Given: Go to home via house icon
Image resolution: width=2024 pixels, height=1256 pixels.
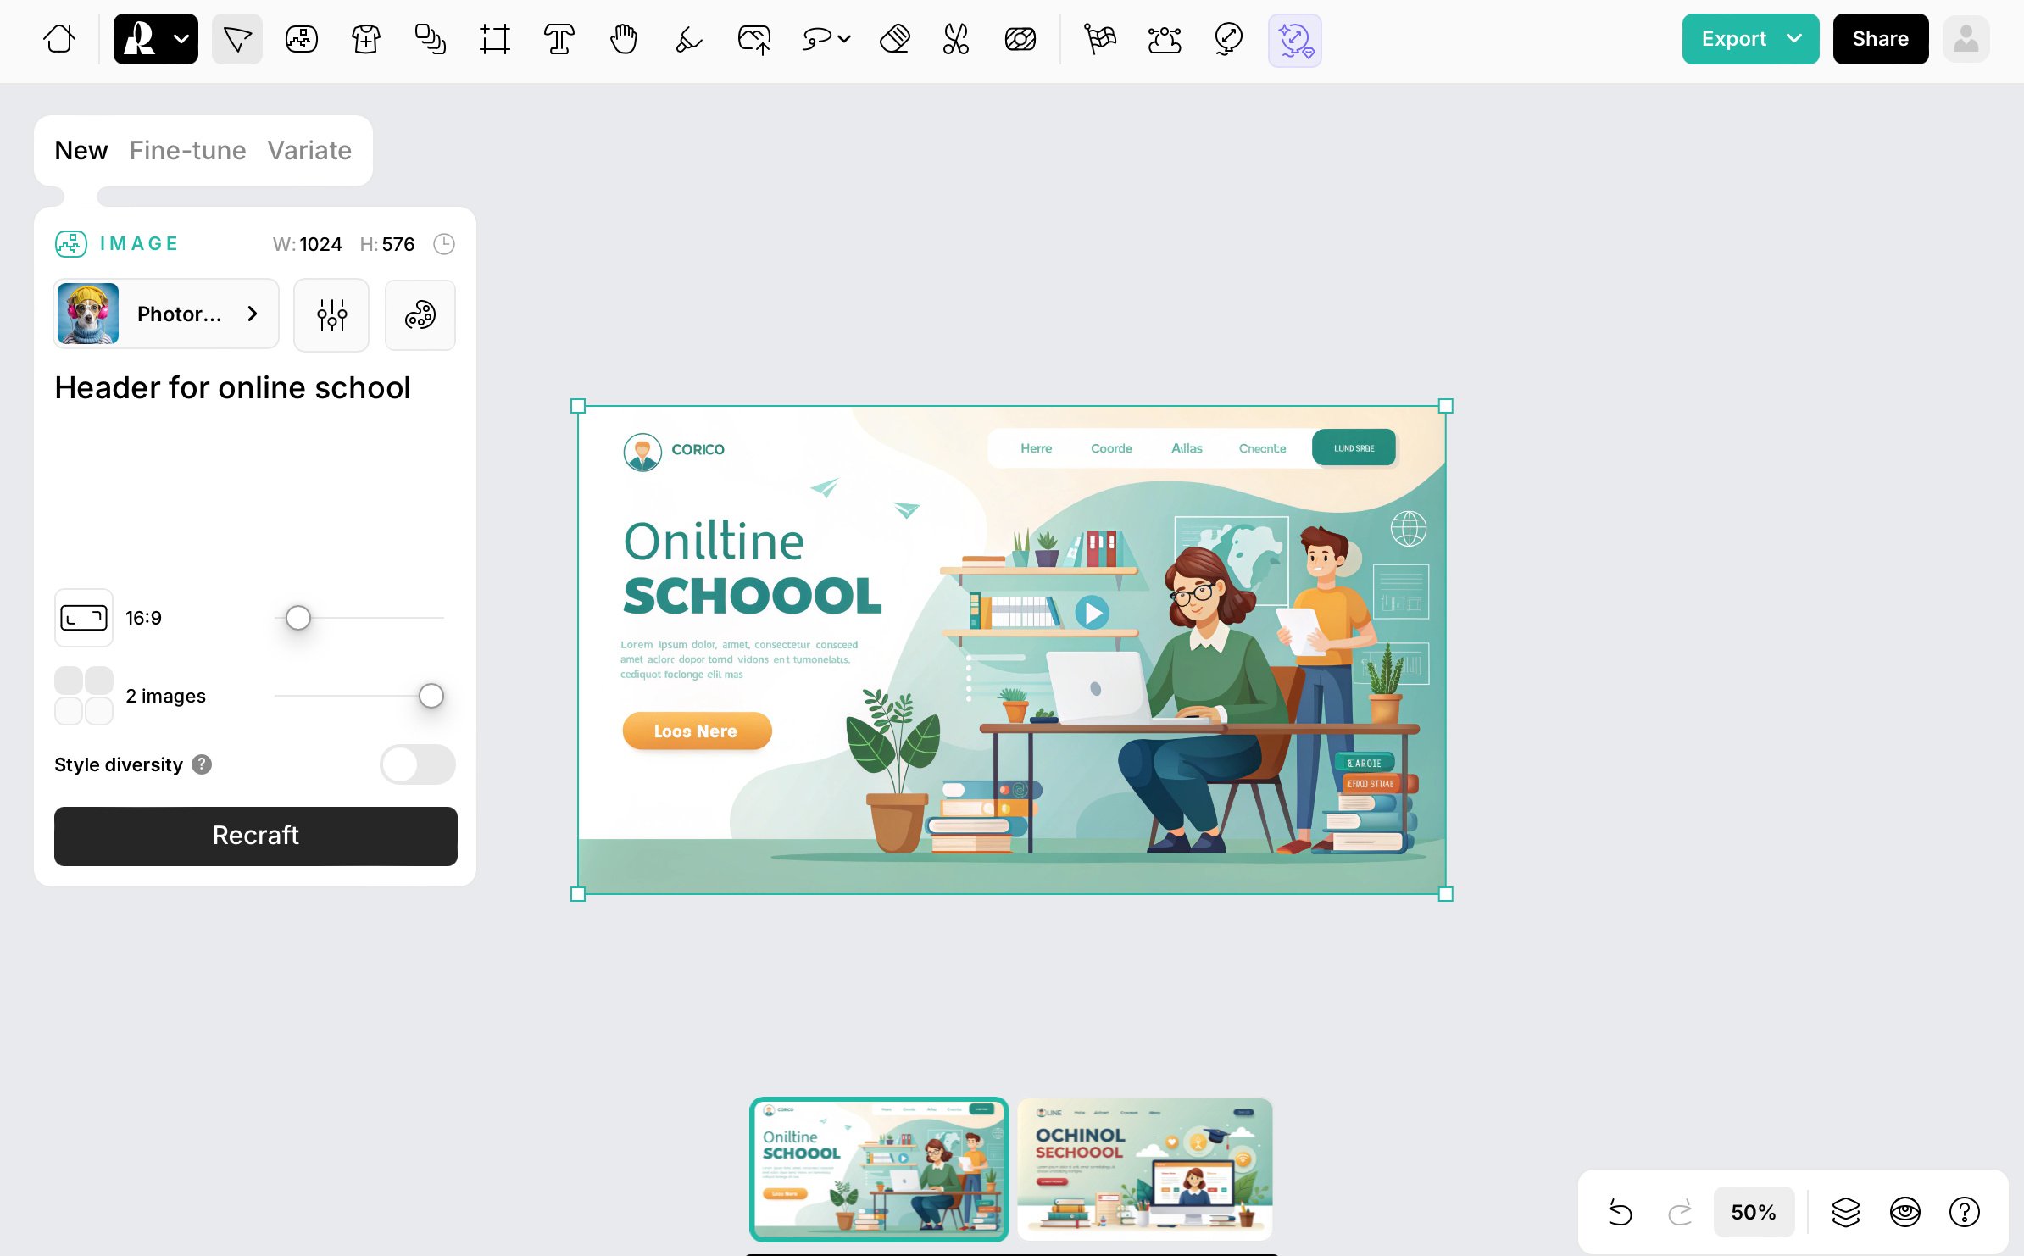Looking at the screenshot, I should click(x=59, y=39).
